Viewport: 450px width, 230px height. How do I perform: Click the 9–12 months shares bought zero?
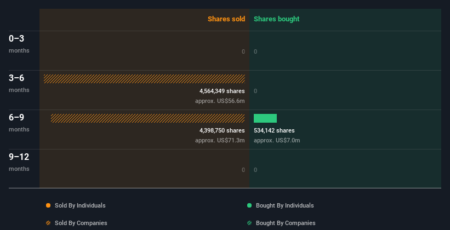tap(255, 170)
